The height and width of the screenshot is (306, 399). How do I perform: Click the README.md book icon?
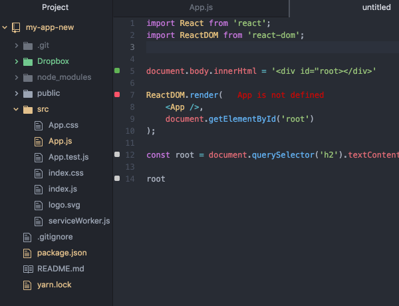[28, 269]
